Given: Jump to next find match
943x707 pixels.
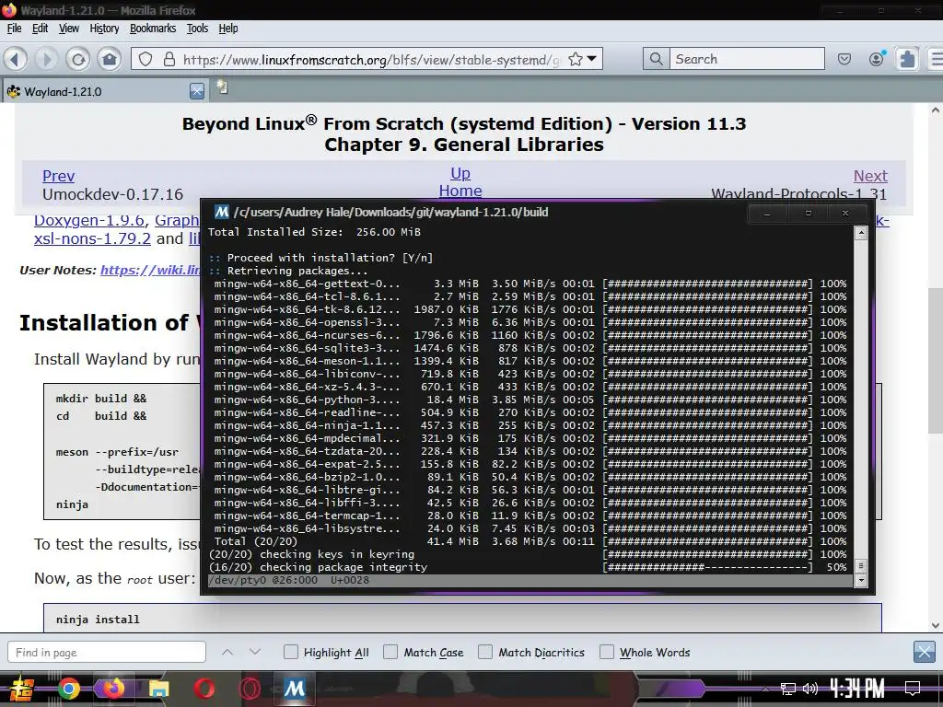Looking at the screenshot, I should point(255,652).
